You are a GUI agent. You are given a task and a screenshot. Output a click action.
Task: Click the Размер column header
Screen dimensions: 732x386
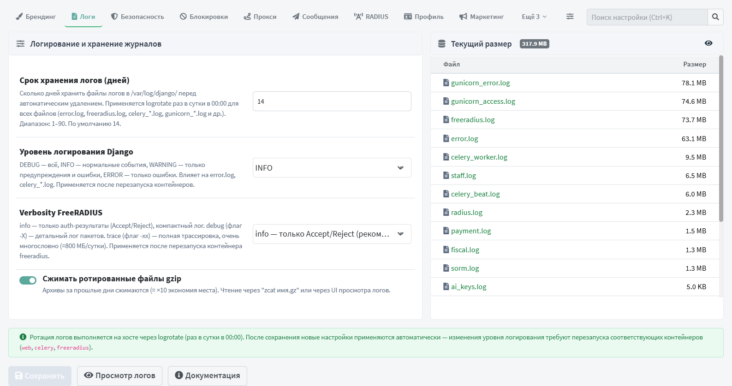[x=695, y=64]
